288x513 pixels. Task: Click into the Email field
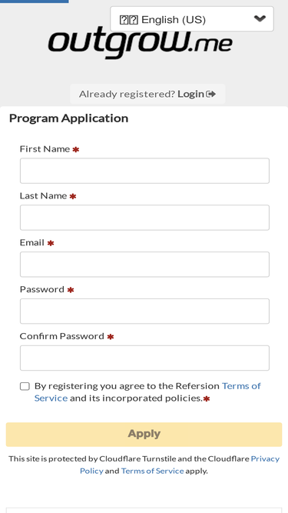pos(144,265)
